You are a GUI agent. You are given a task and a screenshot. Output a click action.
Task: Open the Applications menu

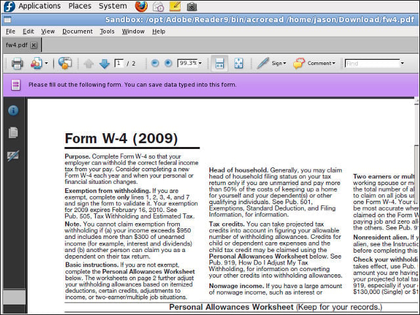click(39, 6)
